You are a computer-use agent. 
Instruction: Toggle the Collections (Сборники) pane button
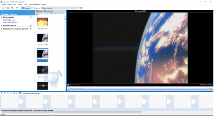(36, 8)
